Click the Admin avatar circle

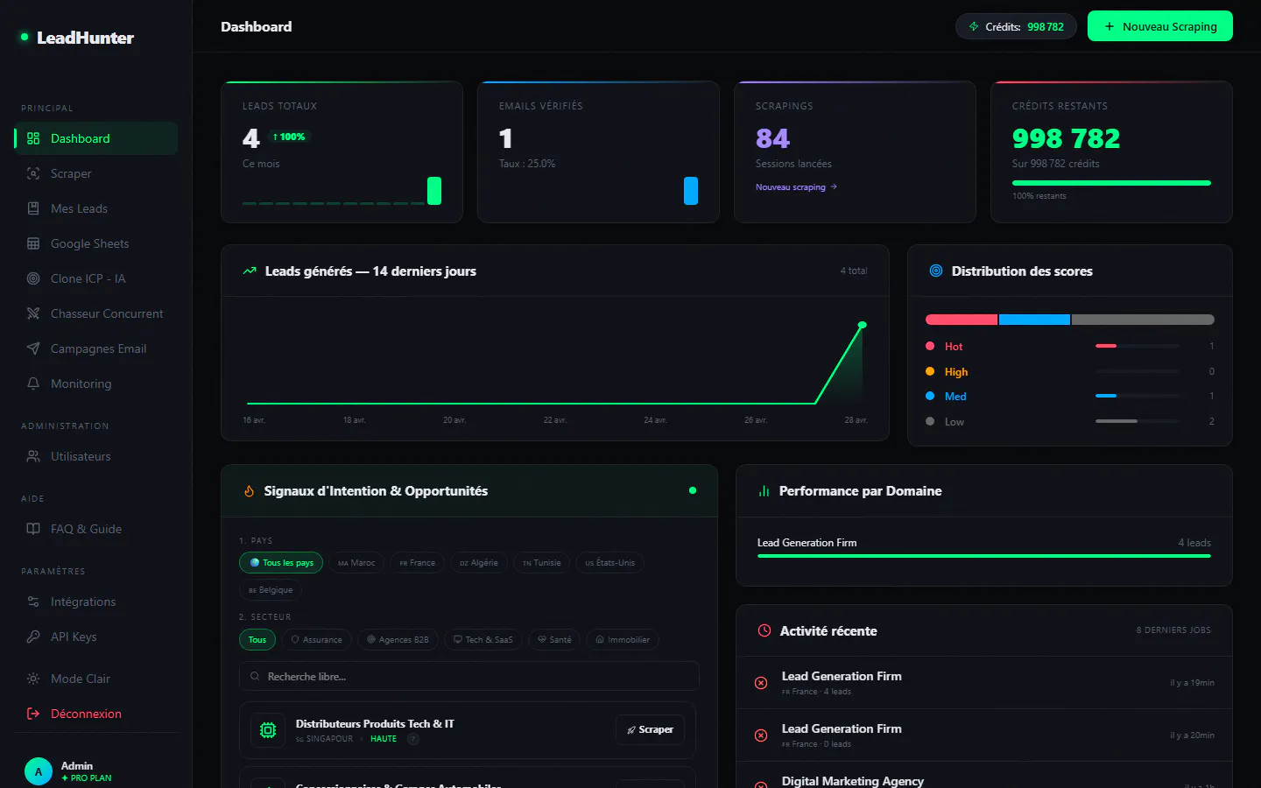coord(39,771)
